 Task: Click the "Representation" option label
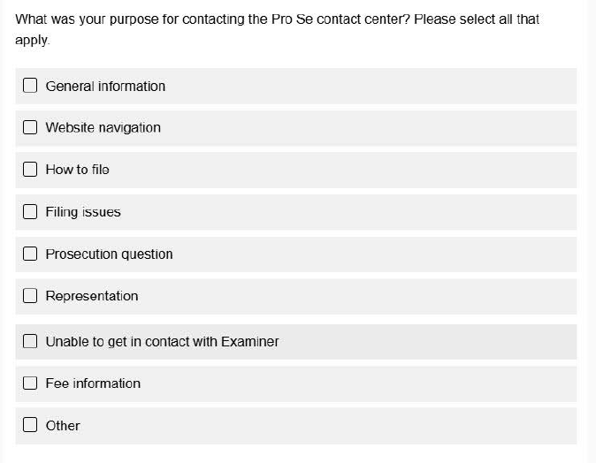click(x=92, y=296)
